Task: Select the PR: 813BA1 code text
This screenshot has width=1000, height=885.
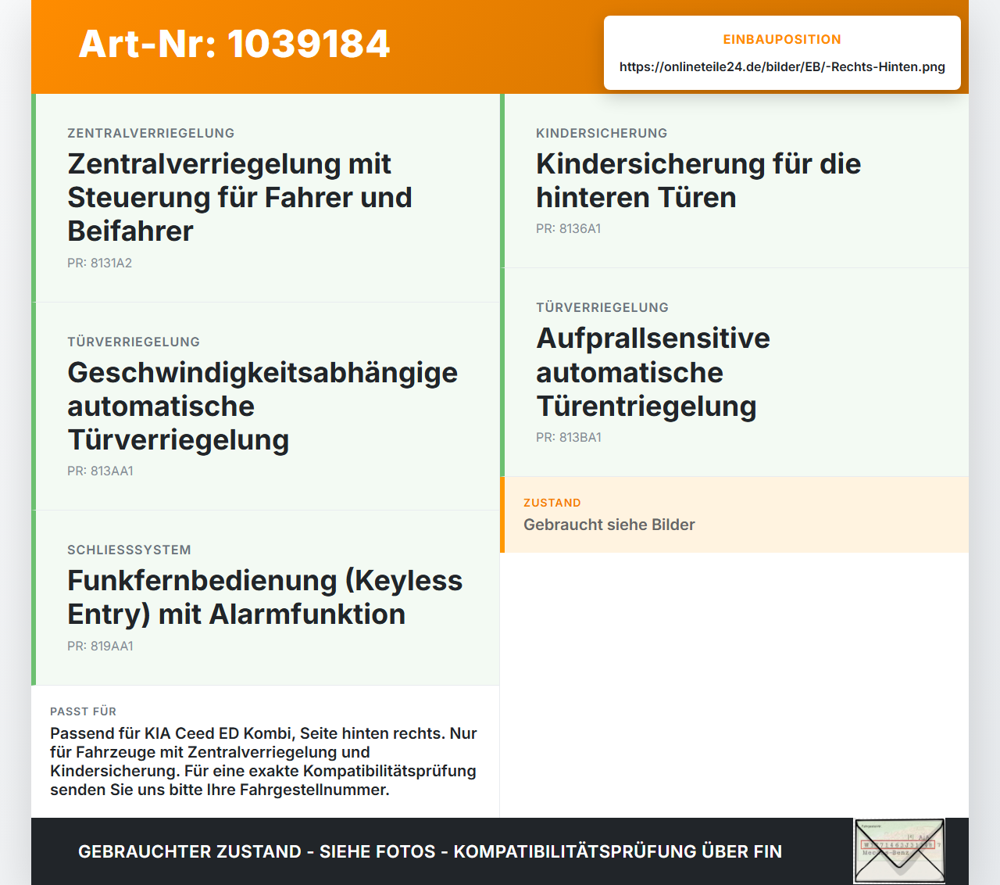Action: click(x=569, y=437)
